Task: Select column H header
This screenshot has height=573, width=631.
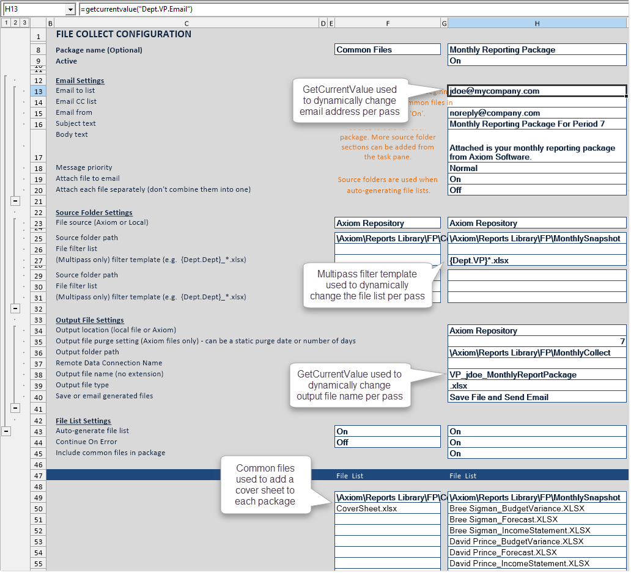Action: pyautogui.click(x=537, y=23)
